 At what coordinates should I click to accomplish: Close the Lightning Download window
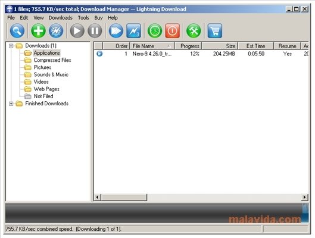tap(305, 9)
